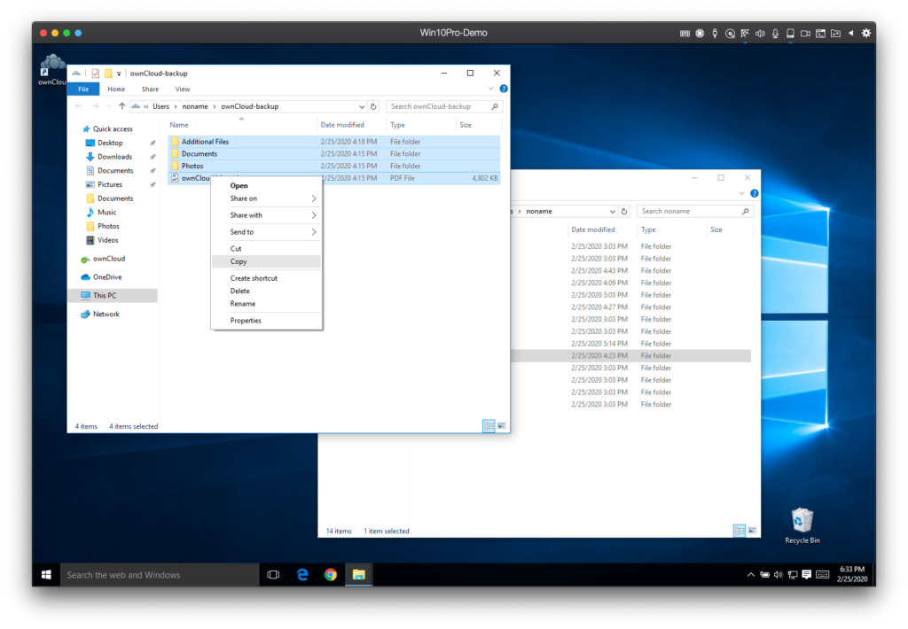Click the network icon in Parallels toolbar
908x629 pixels.
[x=745, y=34]
